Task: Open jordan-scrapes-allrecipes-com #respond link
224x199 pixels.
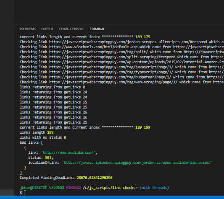Action: (x=128, y=42)
